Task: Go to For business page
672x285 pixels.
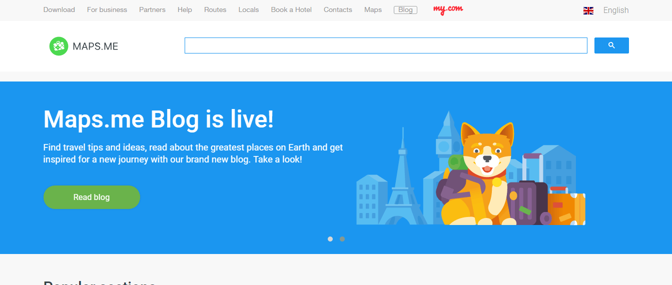Action: [107, 9]
